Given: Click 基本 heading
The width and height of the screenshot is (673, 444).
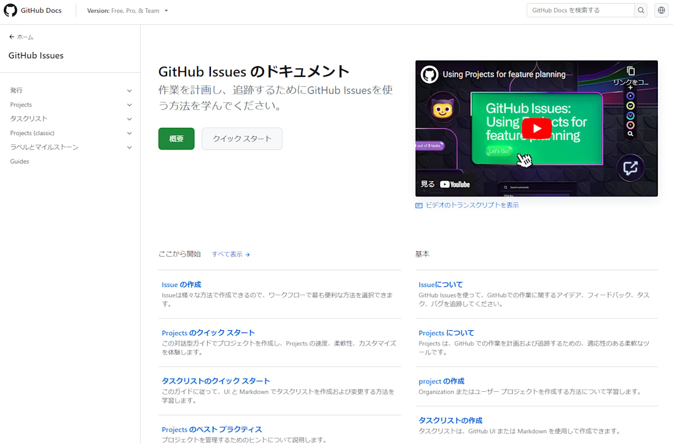Looking at the screenshot, I should click(422, 254).
